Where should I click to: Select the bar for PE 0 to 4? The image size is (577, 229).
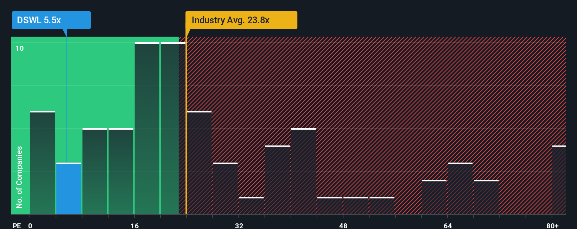tap(43, 163)
